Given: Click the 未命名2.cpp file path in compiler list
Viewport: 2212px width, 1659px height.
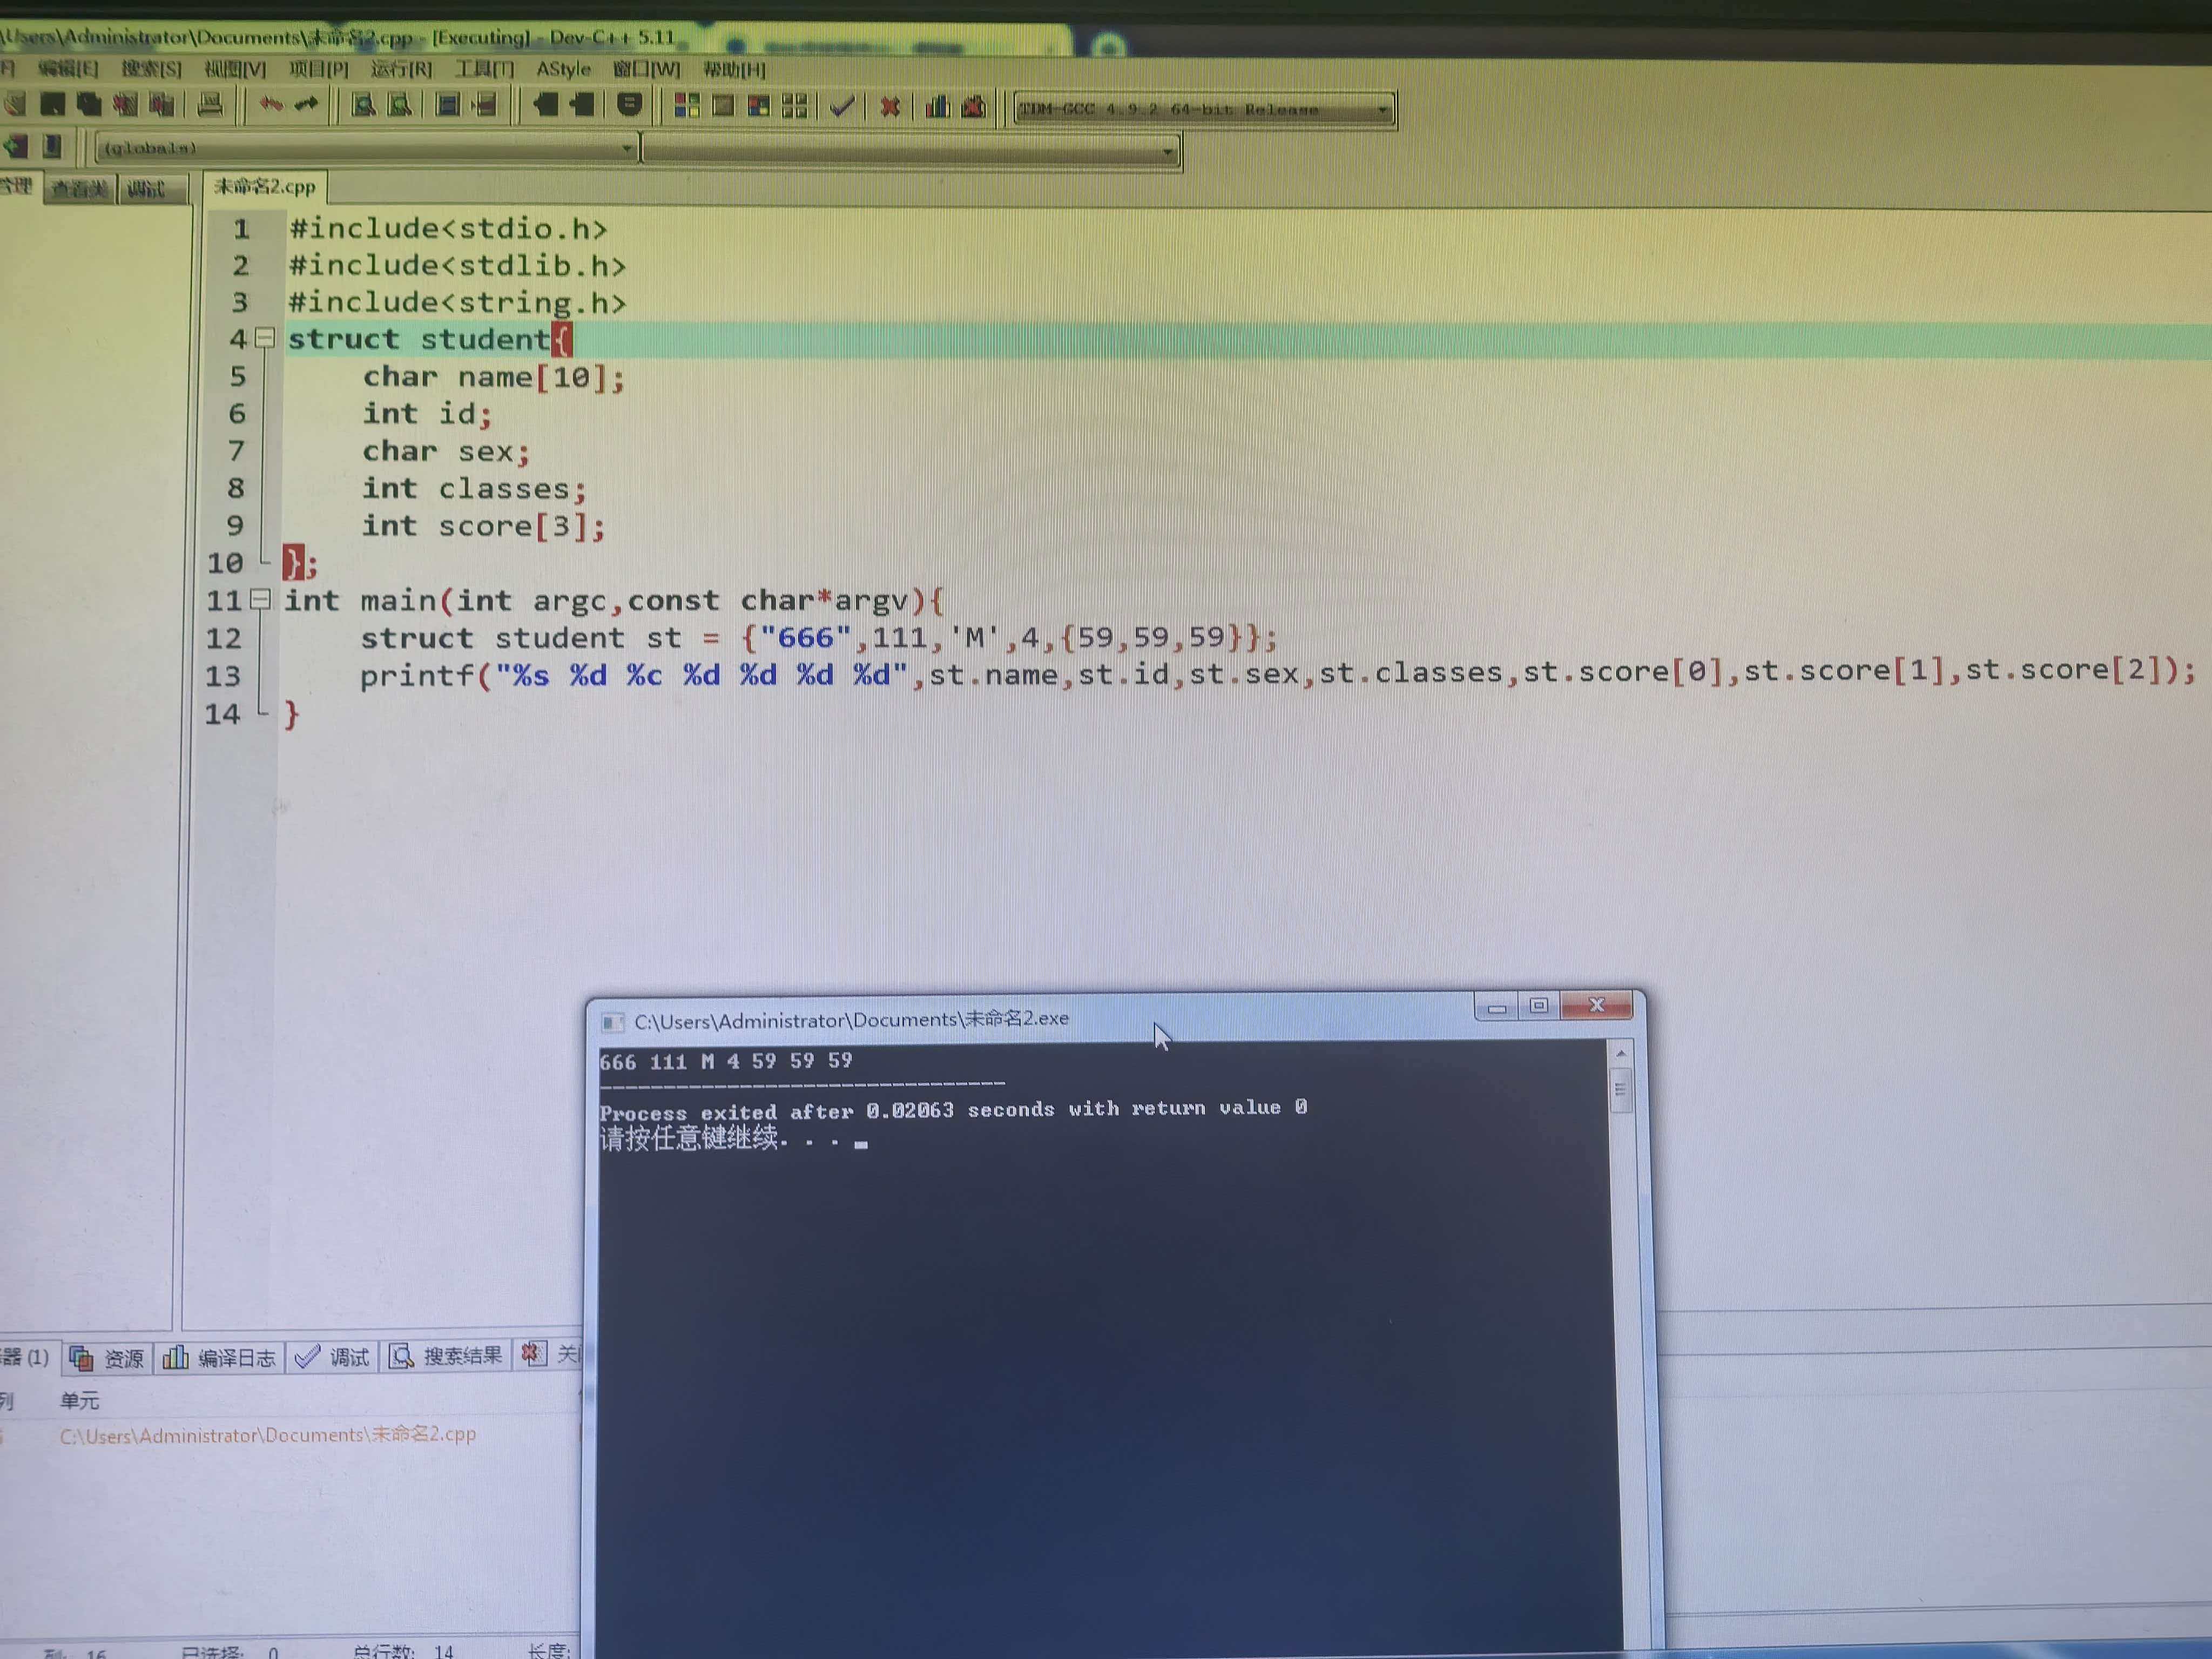Looking at the screenshot, I should coord(267,1435).
